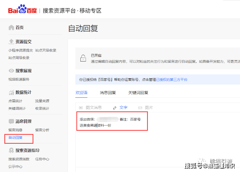
Task: Open 留言分析 in the sidebar
Action: coord(42,130)
